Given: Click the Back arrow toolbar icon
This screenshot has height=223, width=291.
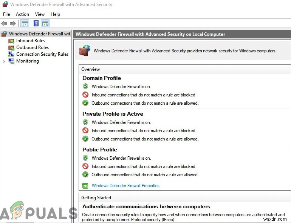Looking at the screenshot, I should pos(4,23).
